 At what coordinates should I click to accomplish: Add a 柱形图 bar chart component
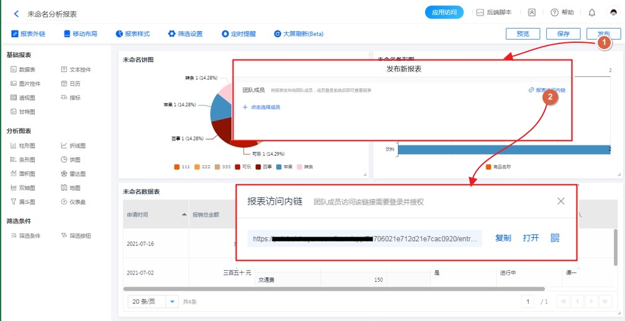coord(23,146)
